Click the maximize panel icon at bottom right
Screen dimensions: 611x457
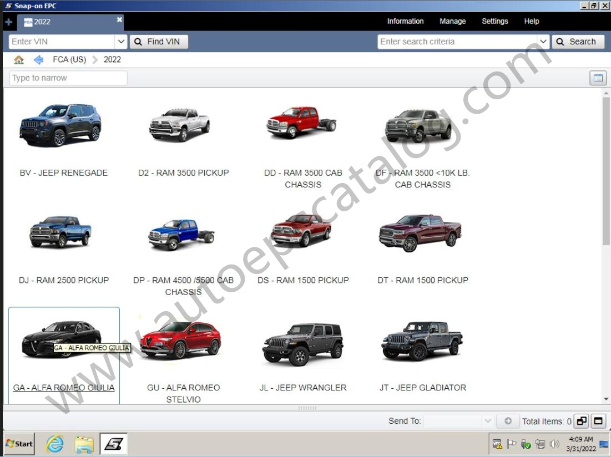click(x=598, y=421)
